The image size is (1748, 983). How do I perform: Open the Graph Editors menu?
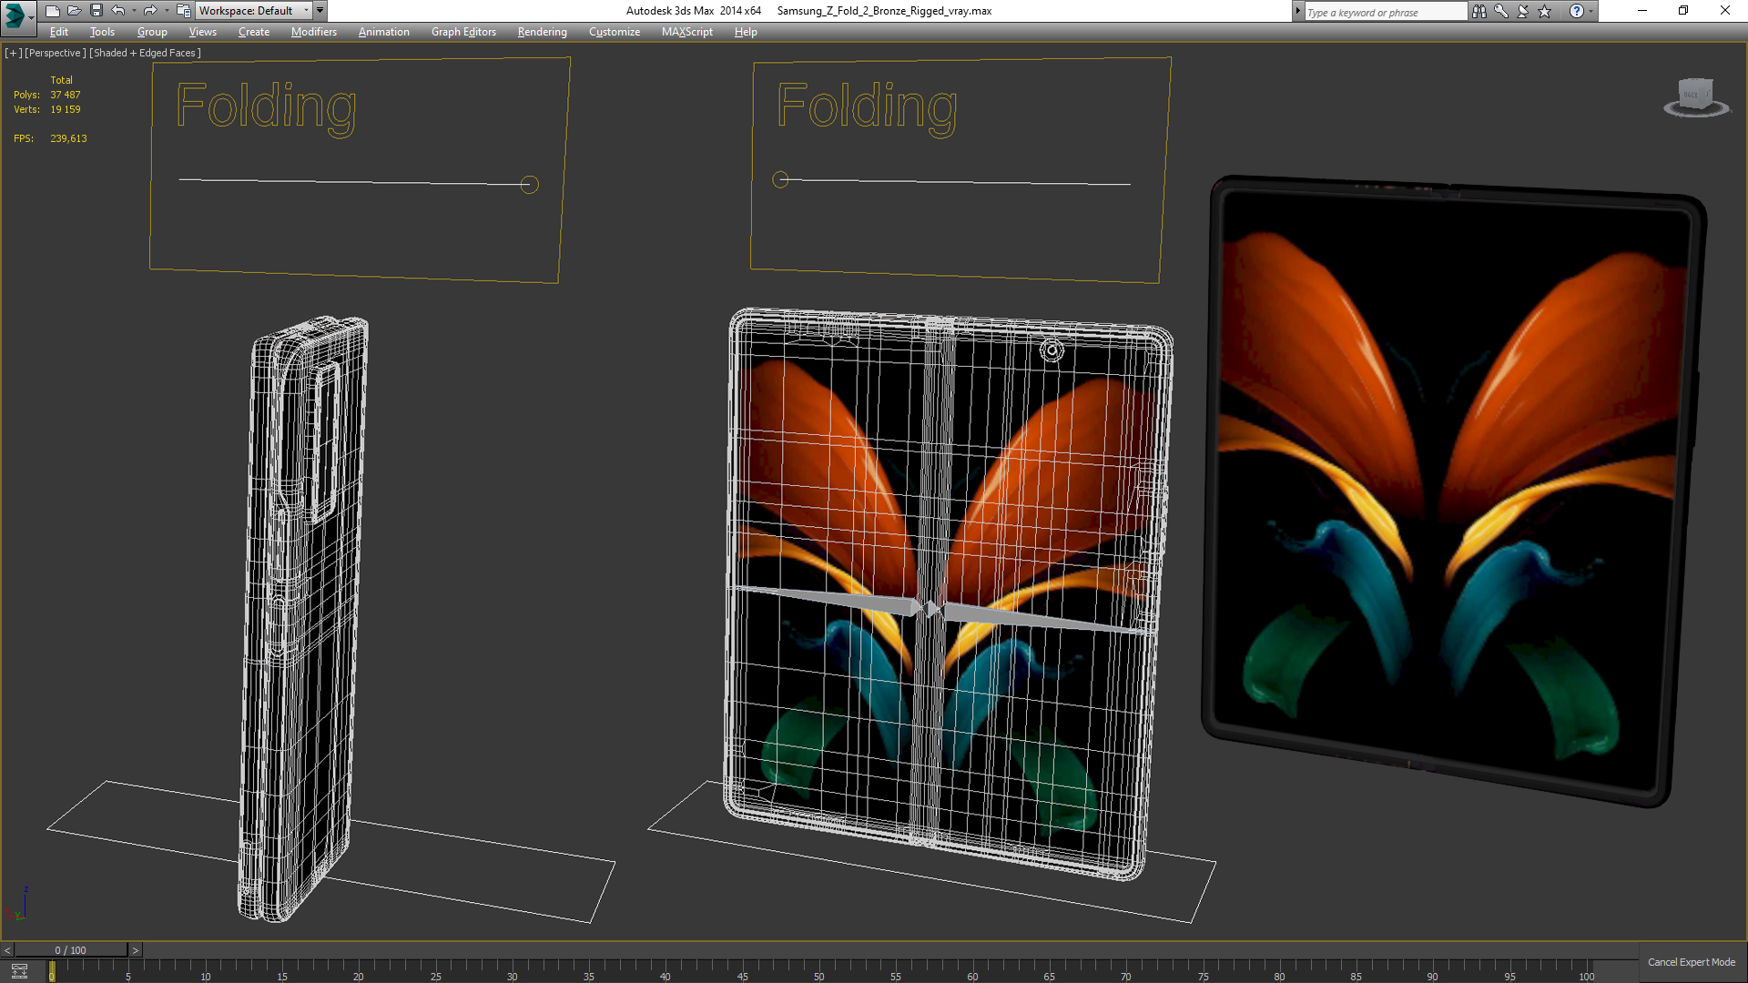[463, 32]
